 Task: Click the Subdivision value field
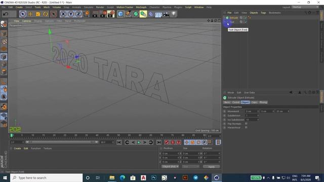click(x=252, y=116)
